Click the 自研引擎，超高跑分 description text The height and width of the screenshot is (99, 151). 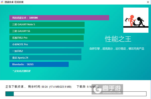click(x=117, y=49)
